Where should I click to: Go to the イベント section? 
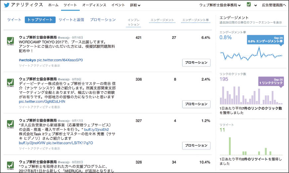click(x=118, y=5)
